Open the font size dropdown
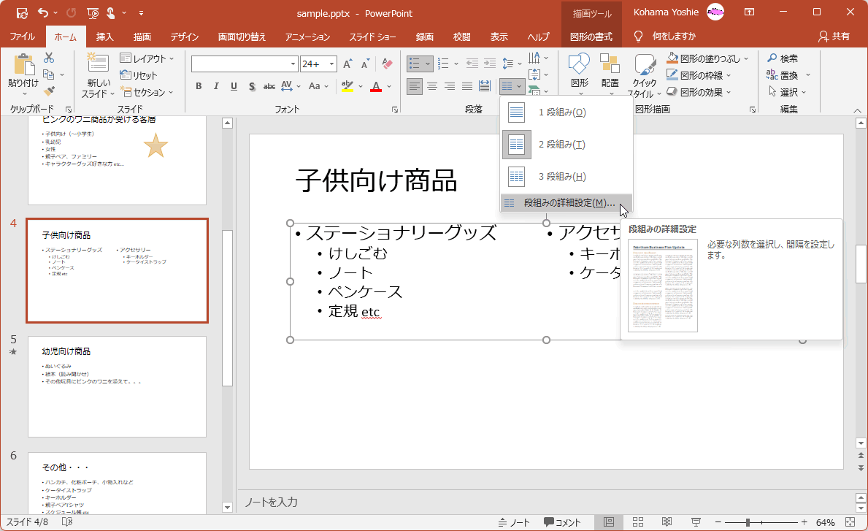Image resolution: width=868 pixels, height=531 pixels. pyautogui.click(x=332, y=64)
